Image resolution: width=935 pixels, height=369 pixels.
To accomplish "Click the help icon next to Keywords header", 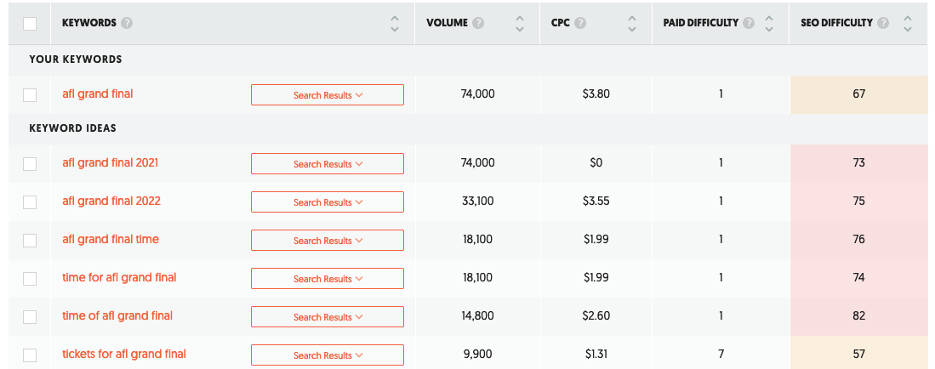I will click(x=127, y=23).
